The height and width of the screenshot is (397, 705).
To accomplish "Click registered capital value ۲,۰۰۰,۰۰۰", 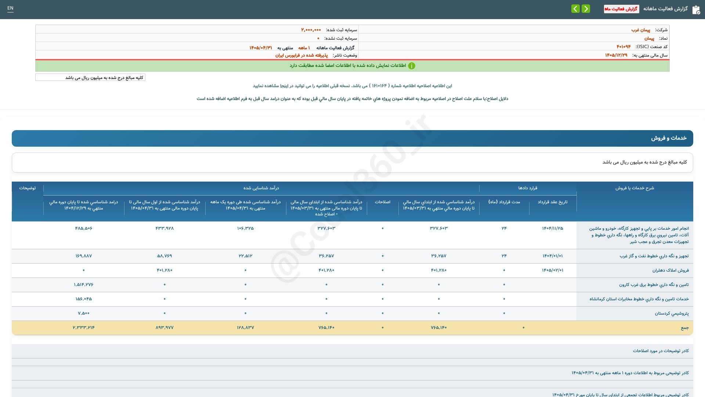I will click(x=311, y=30).
